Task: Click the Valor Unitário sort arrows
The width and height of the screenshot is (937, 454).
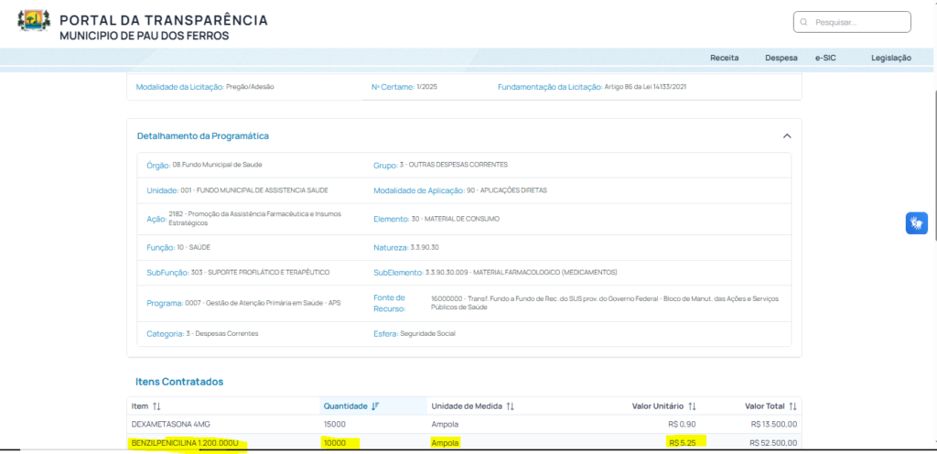Action: (x=692, y=406)
